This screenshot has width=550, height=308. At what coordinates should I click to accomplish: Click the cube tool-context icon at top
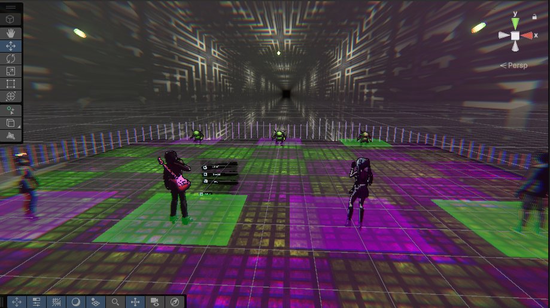[10, 19]
